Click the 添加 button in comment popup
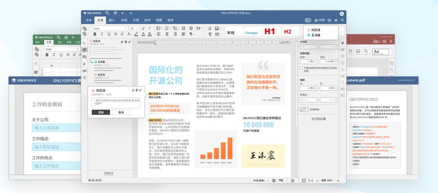 pyautogui.click(x=101, y=112)
